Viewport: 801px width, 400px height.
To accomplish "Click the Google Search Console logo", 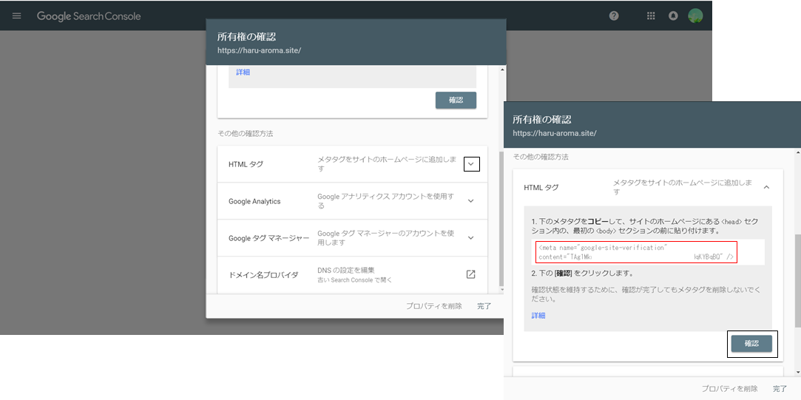I will point(88,16).
